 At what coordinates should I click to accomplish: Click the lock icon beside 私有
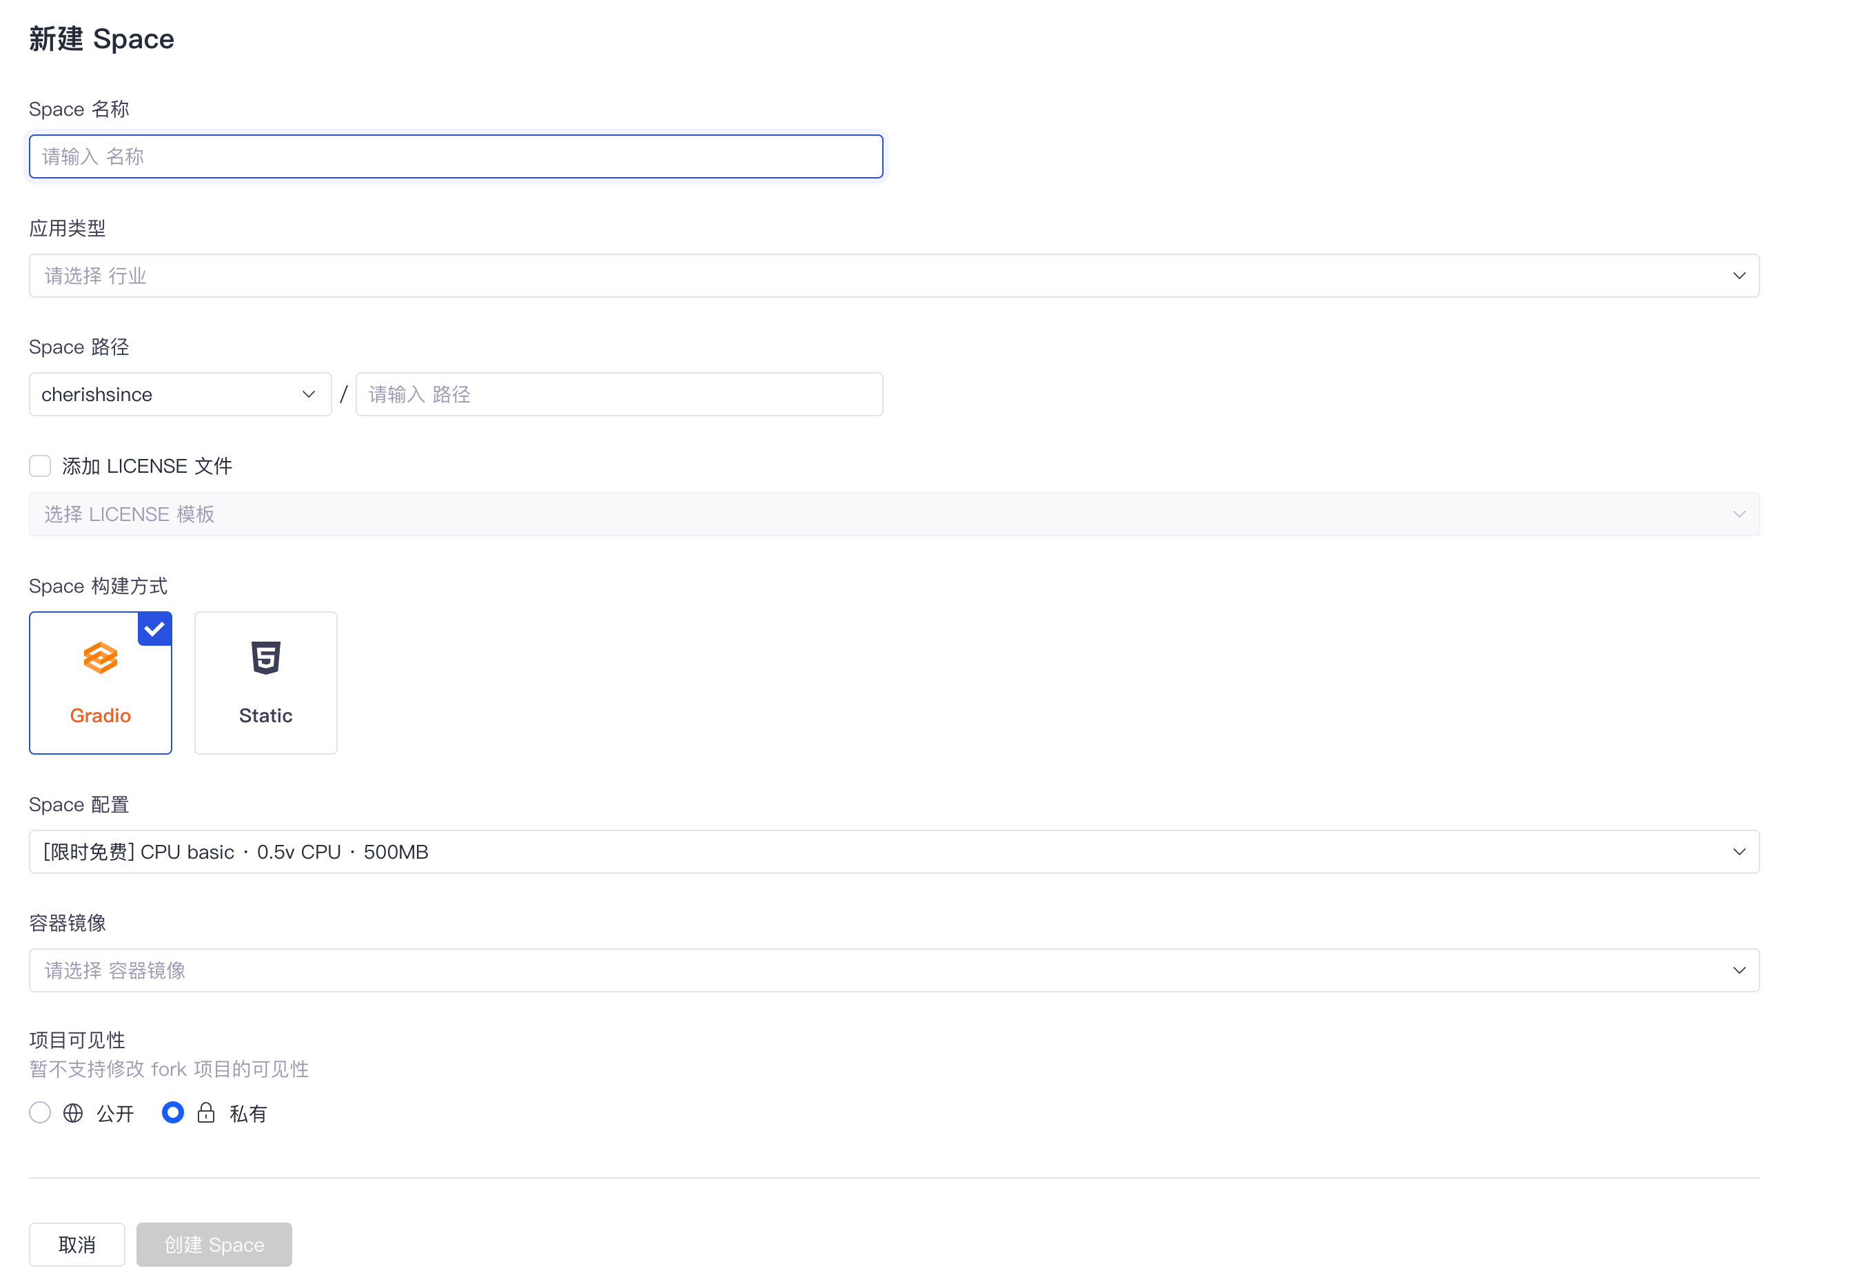pyautogui.click(x=206, y=1113)
